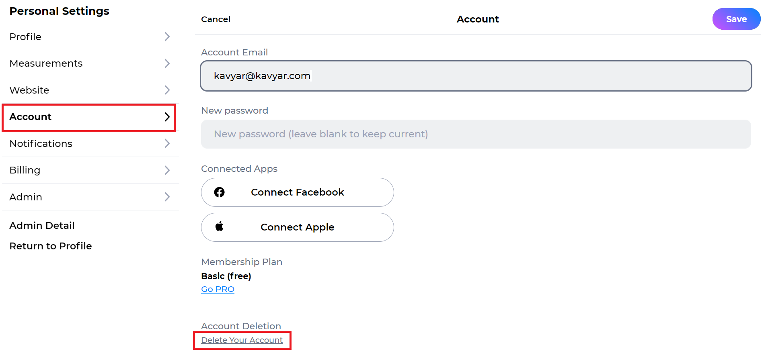Viewport: 766px width, 361px height.
Task: Expand the Measurements chevron arrow
Action: tap(167, 63)
